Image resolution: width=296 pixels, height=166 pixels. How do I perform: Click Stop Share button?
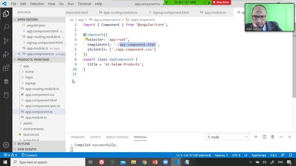[221, 2]
